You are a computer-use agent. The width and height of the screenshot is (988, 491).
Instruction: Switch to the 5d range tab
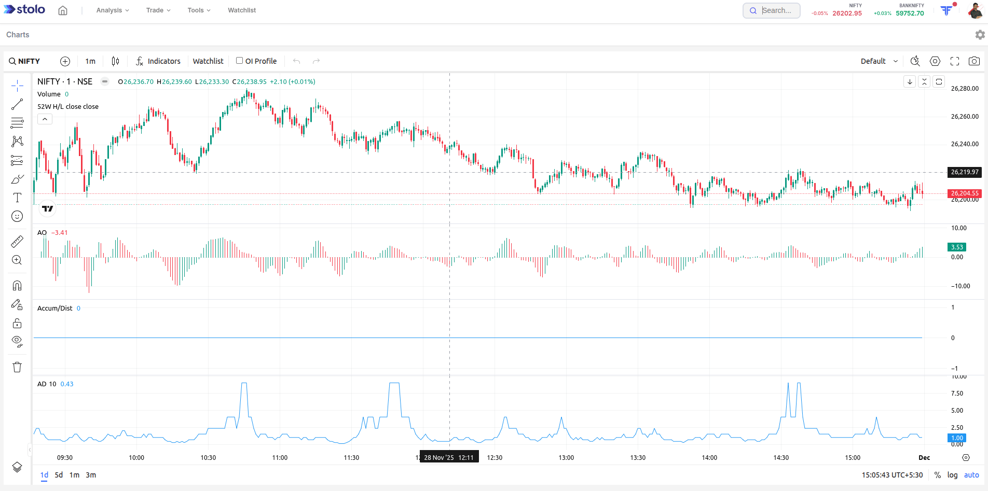click(58, 474)
